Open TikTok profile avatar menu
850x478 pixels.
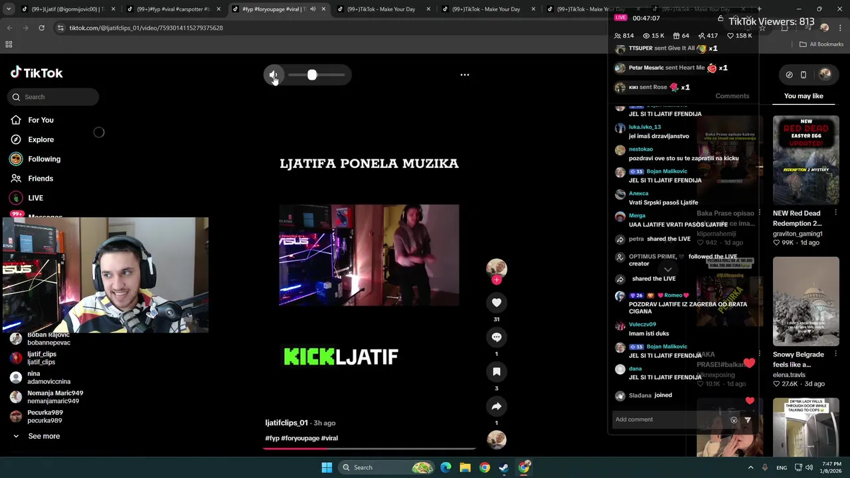825,74
